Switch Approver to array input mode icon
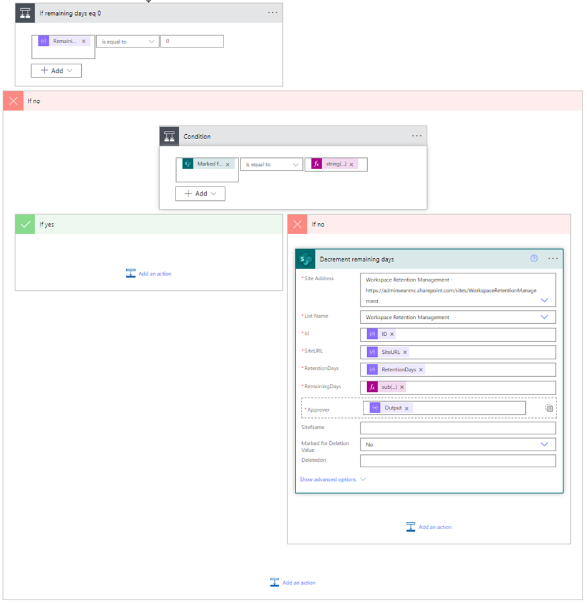This screenshot has height=604, width=587. [549, 408]
